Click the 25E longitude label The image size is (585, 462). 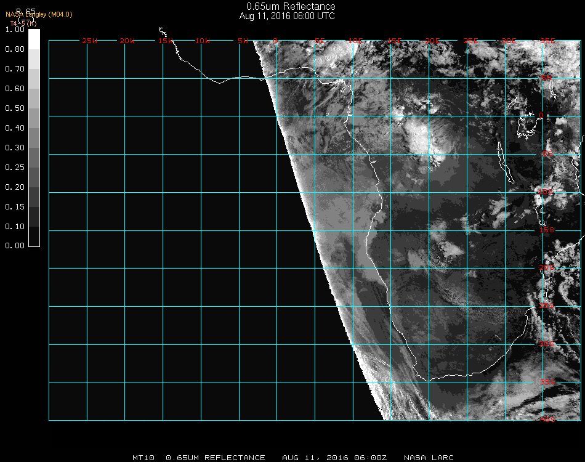[471, 41]
